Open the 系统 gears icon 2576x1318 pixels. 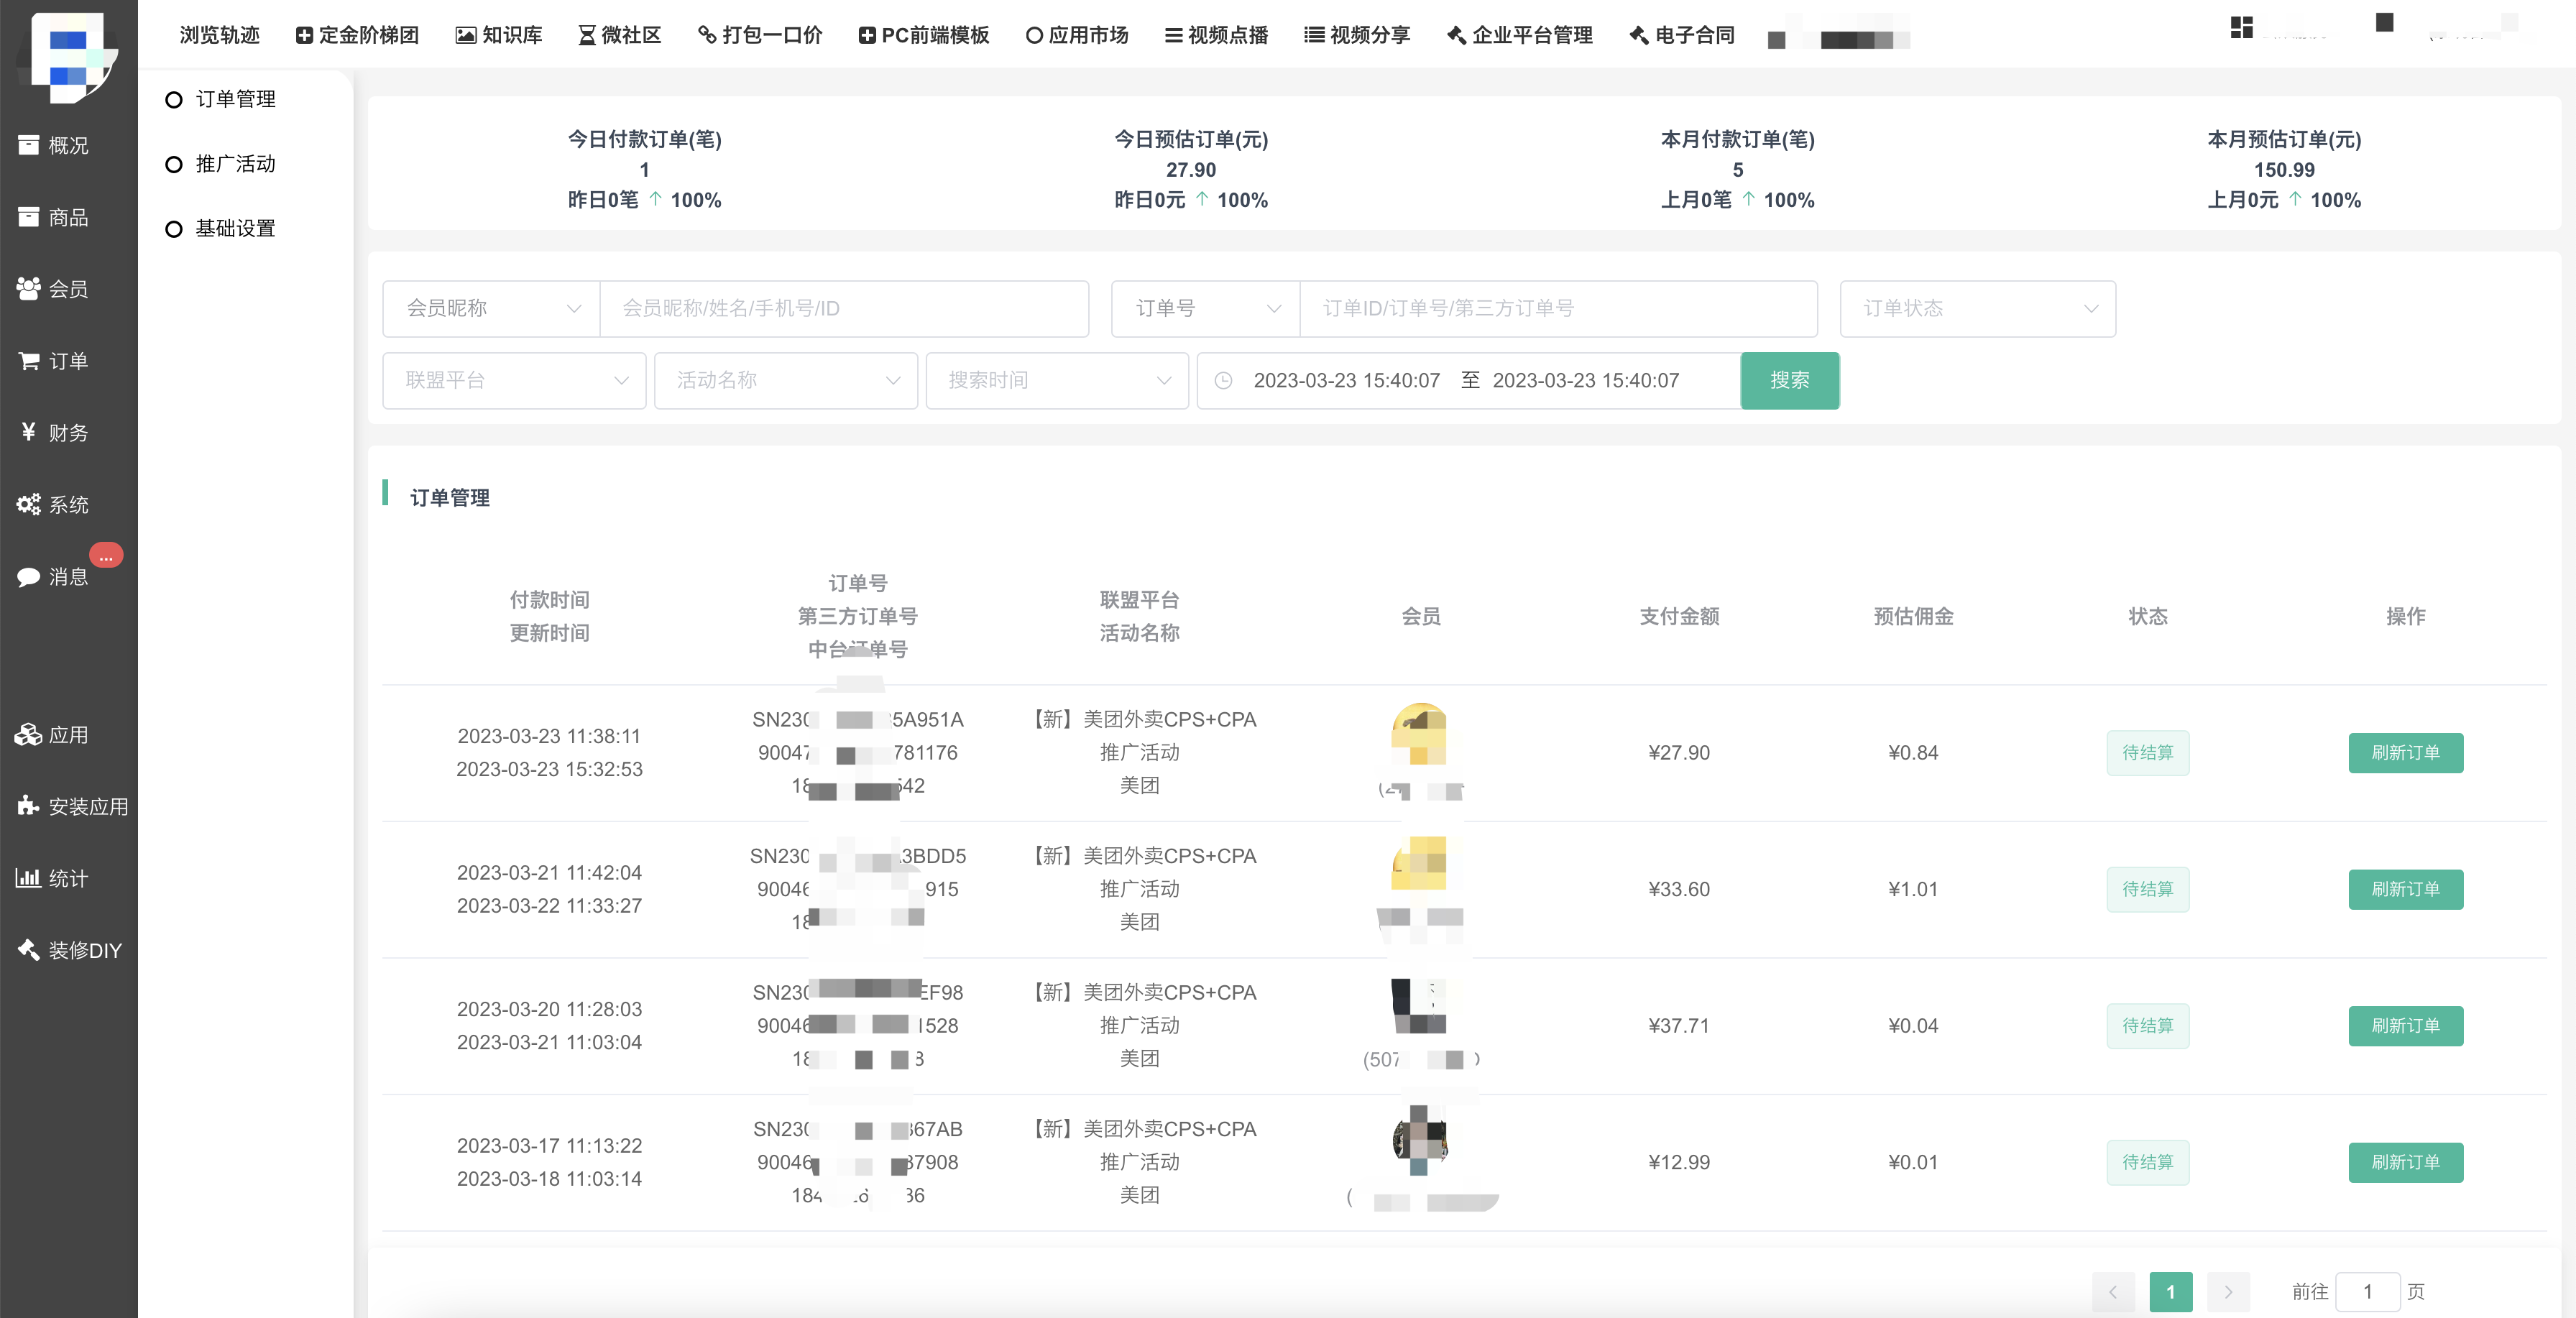[x=29, y=505]
